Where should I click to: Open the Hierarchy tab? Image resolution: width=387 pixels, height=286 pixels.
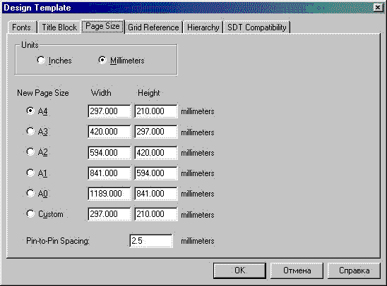click(x=203, y=27)
